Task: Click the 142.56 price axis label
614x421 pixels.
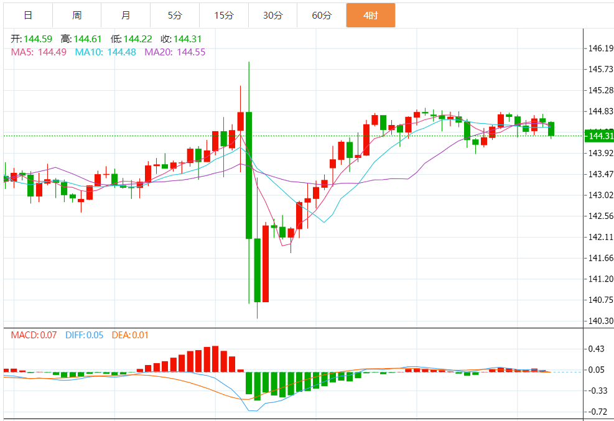Action: pos(601,216)
